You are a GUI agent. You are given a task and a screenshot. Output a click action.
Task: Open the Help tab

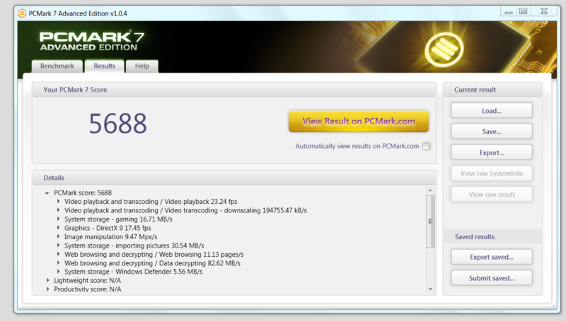point(142,66)
